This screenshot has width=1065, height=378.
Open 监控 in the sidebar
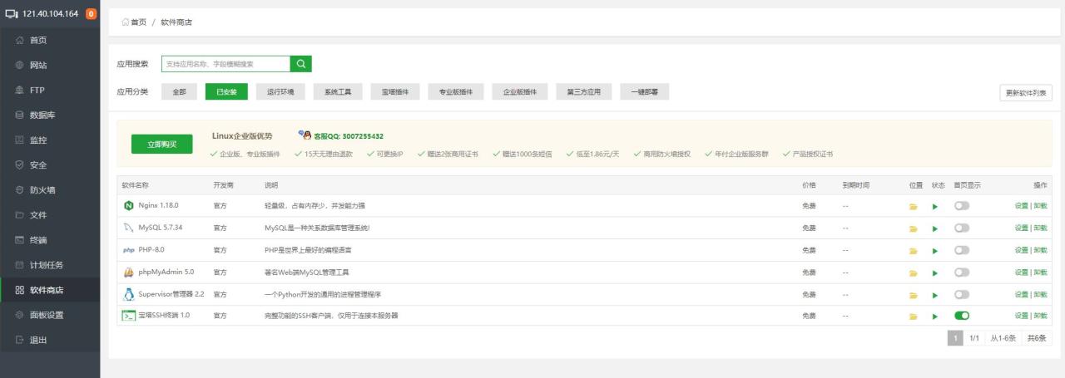point(50,140)
